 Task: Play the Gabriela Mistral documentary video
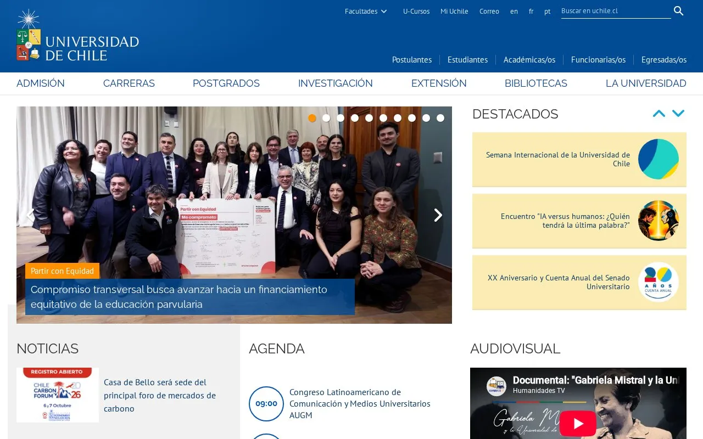click(578, 424)
